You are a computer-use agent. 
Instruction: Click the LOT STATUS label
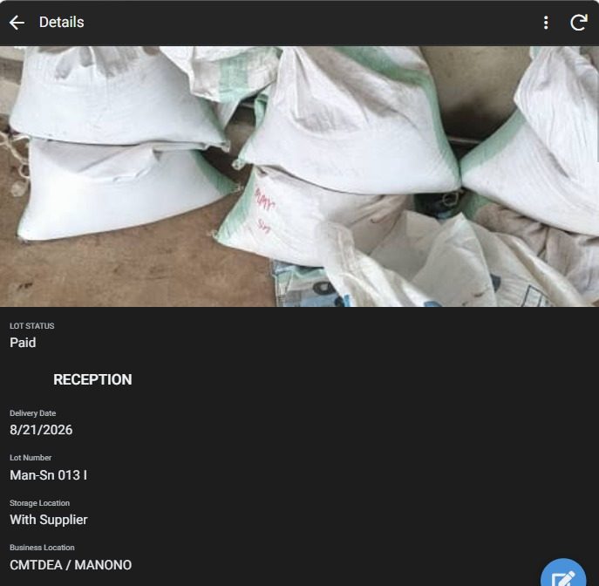coord(32,326)
